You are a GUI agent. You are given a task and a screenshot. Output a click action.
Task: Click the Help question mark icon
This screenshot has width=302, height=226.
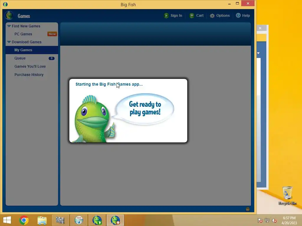[x=238, y=15]
